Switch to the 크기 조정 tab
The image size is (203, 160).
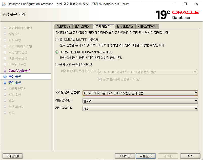83,27
